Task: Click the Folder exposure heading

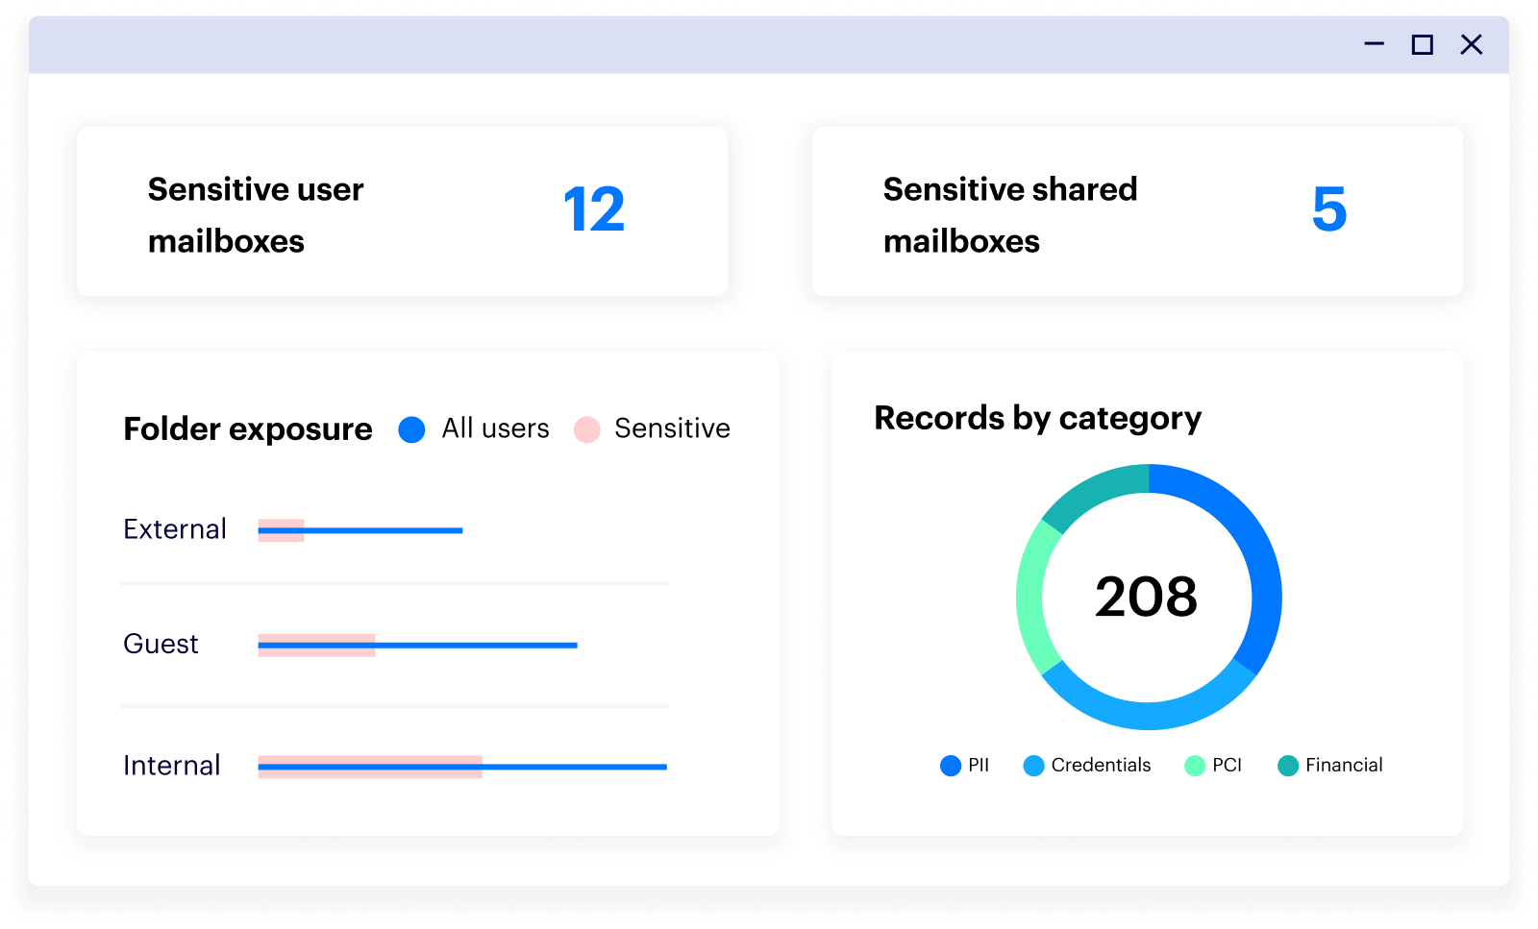Action: point(248,429)
